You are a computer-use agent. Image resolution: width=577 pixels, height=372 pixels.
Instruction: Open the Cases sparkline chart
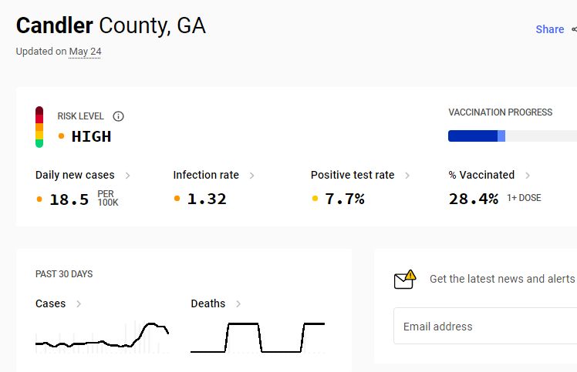[102, 337]
